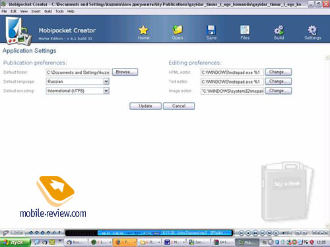The height and width of the screenshot is (247, 330).
Task: Open the Insert menu
Action: pos(36,11)
